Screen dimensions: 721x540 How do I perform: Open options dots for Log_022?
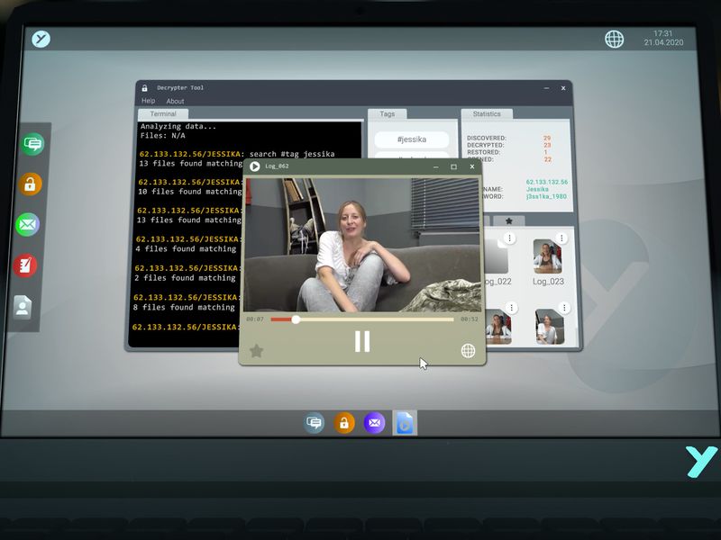point(509,238)
